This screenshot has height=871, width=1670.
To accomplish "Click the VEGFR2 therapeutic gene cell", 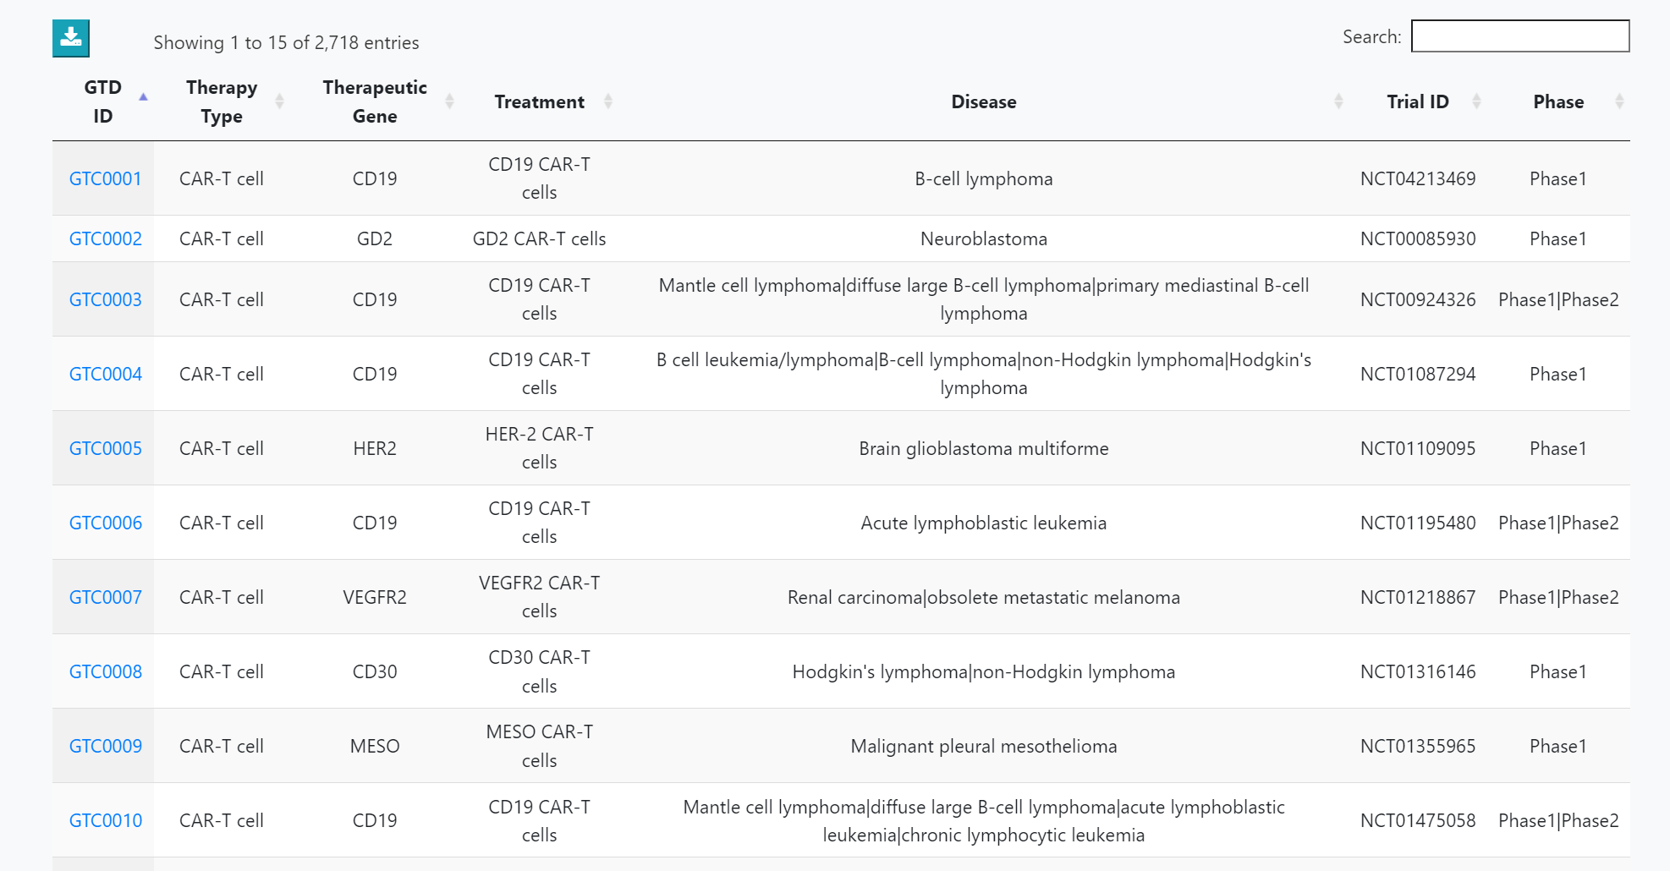I will (375, 597).
